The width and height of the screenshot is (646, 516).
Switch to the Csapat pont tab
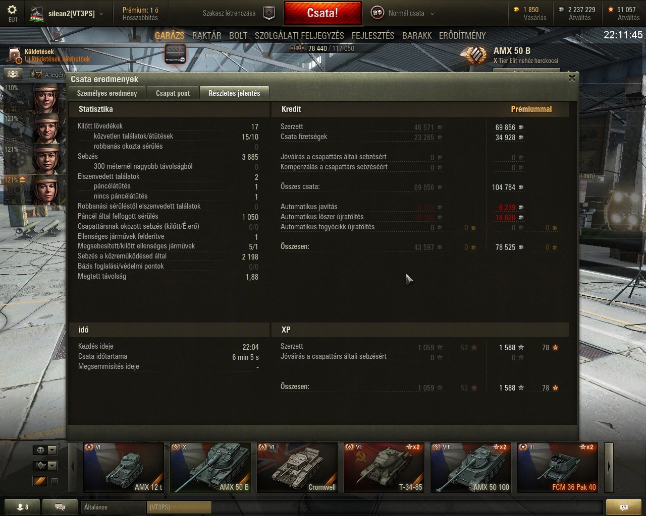click(173, 93)
